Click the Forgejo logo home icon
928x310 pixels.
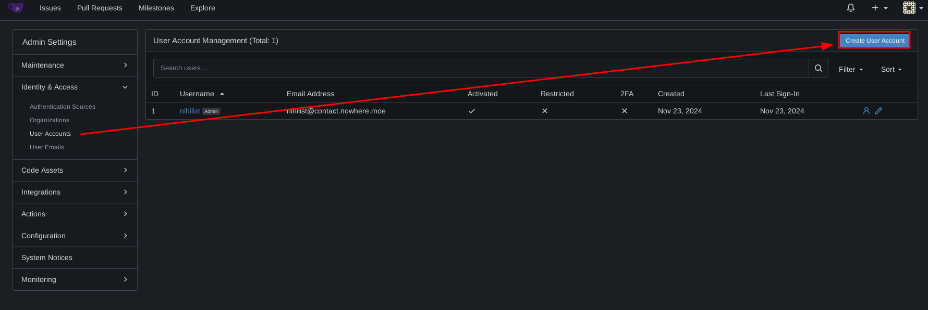16,8
